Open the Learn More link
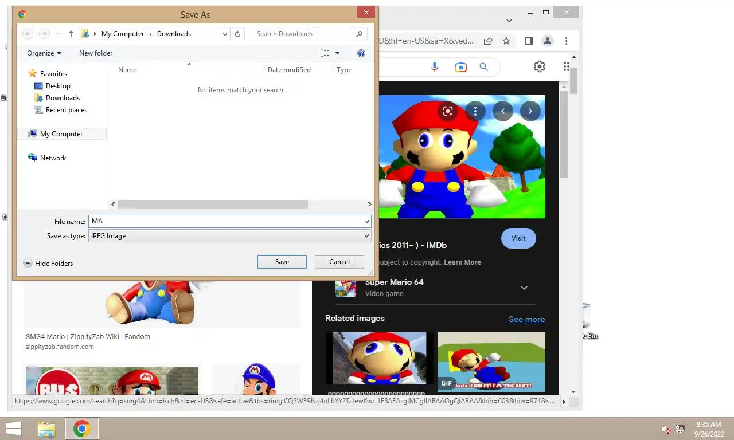 462,262
